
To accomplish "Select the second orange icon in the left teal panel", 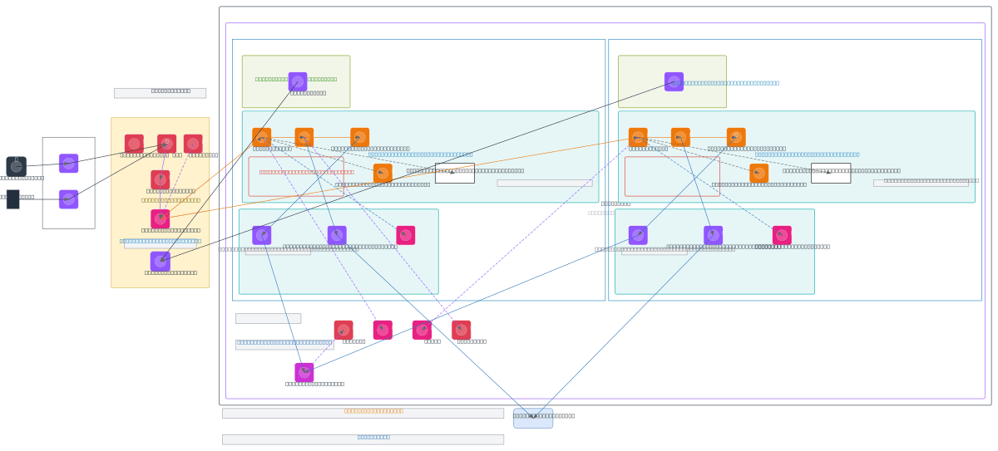I will click(304, 137).
